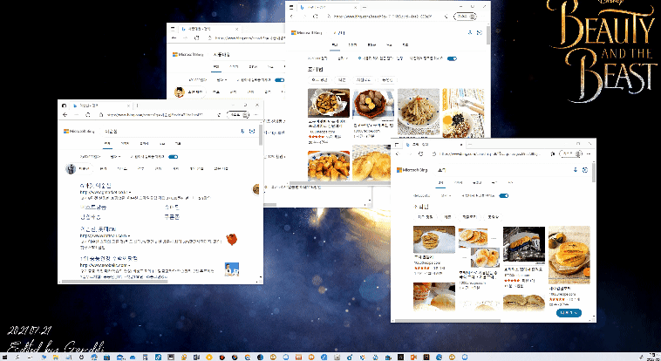Select second search tab in bottom-right window
The height and width of the screenshot is (361, 661).
458,182
